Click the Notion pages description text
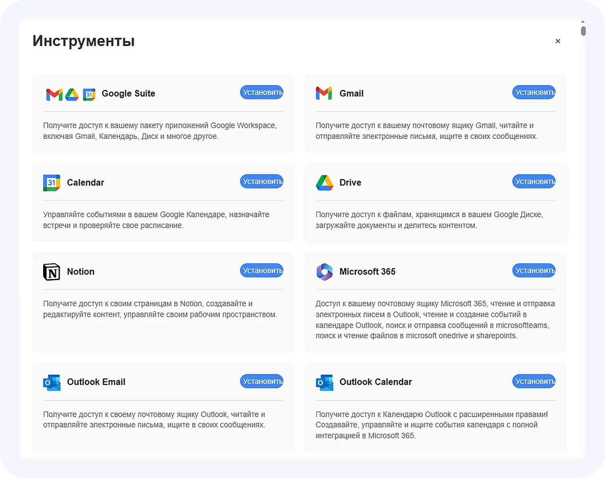 point(160,309)
